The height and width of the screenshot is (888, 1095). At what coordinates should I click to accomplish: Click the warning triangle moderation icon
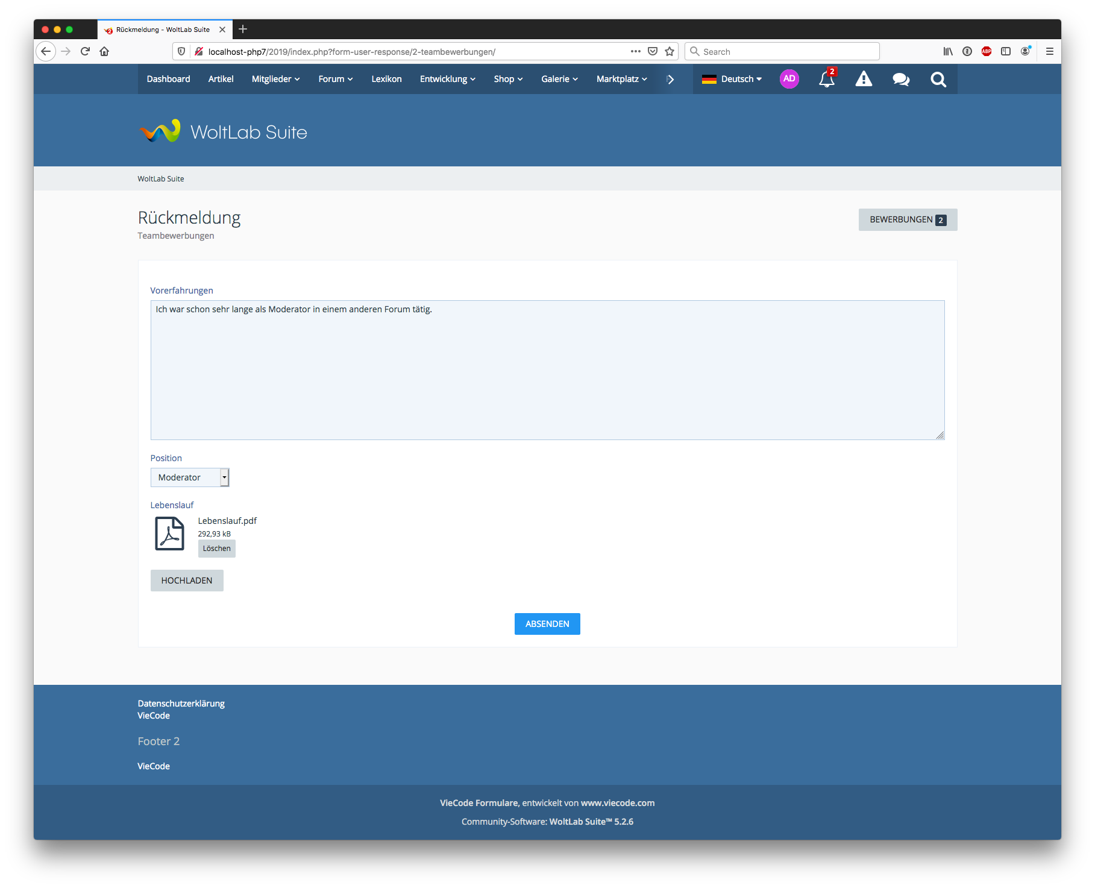coord(864,80)
